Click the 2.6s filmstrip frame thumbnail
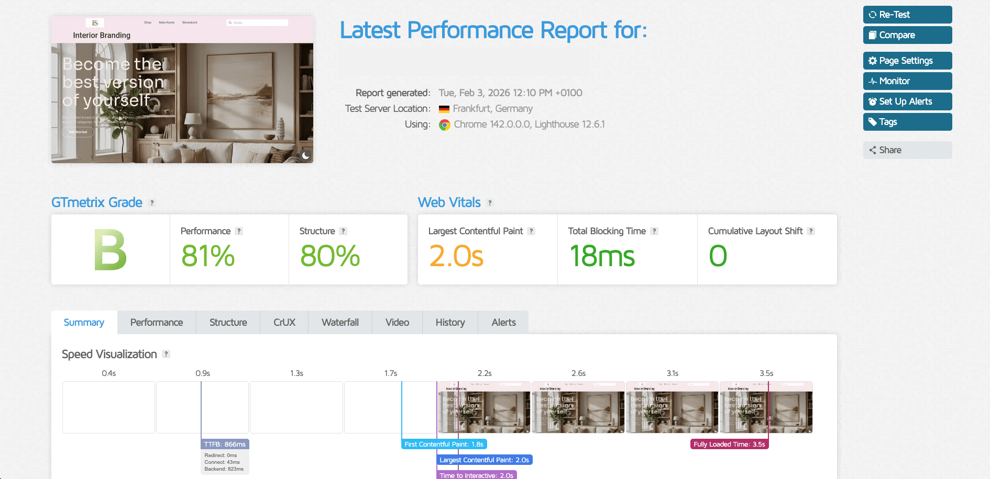Image resolution: width=990 pixels, height=479 pixels. point(578,407)
